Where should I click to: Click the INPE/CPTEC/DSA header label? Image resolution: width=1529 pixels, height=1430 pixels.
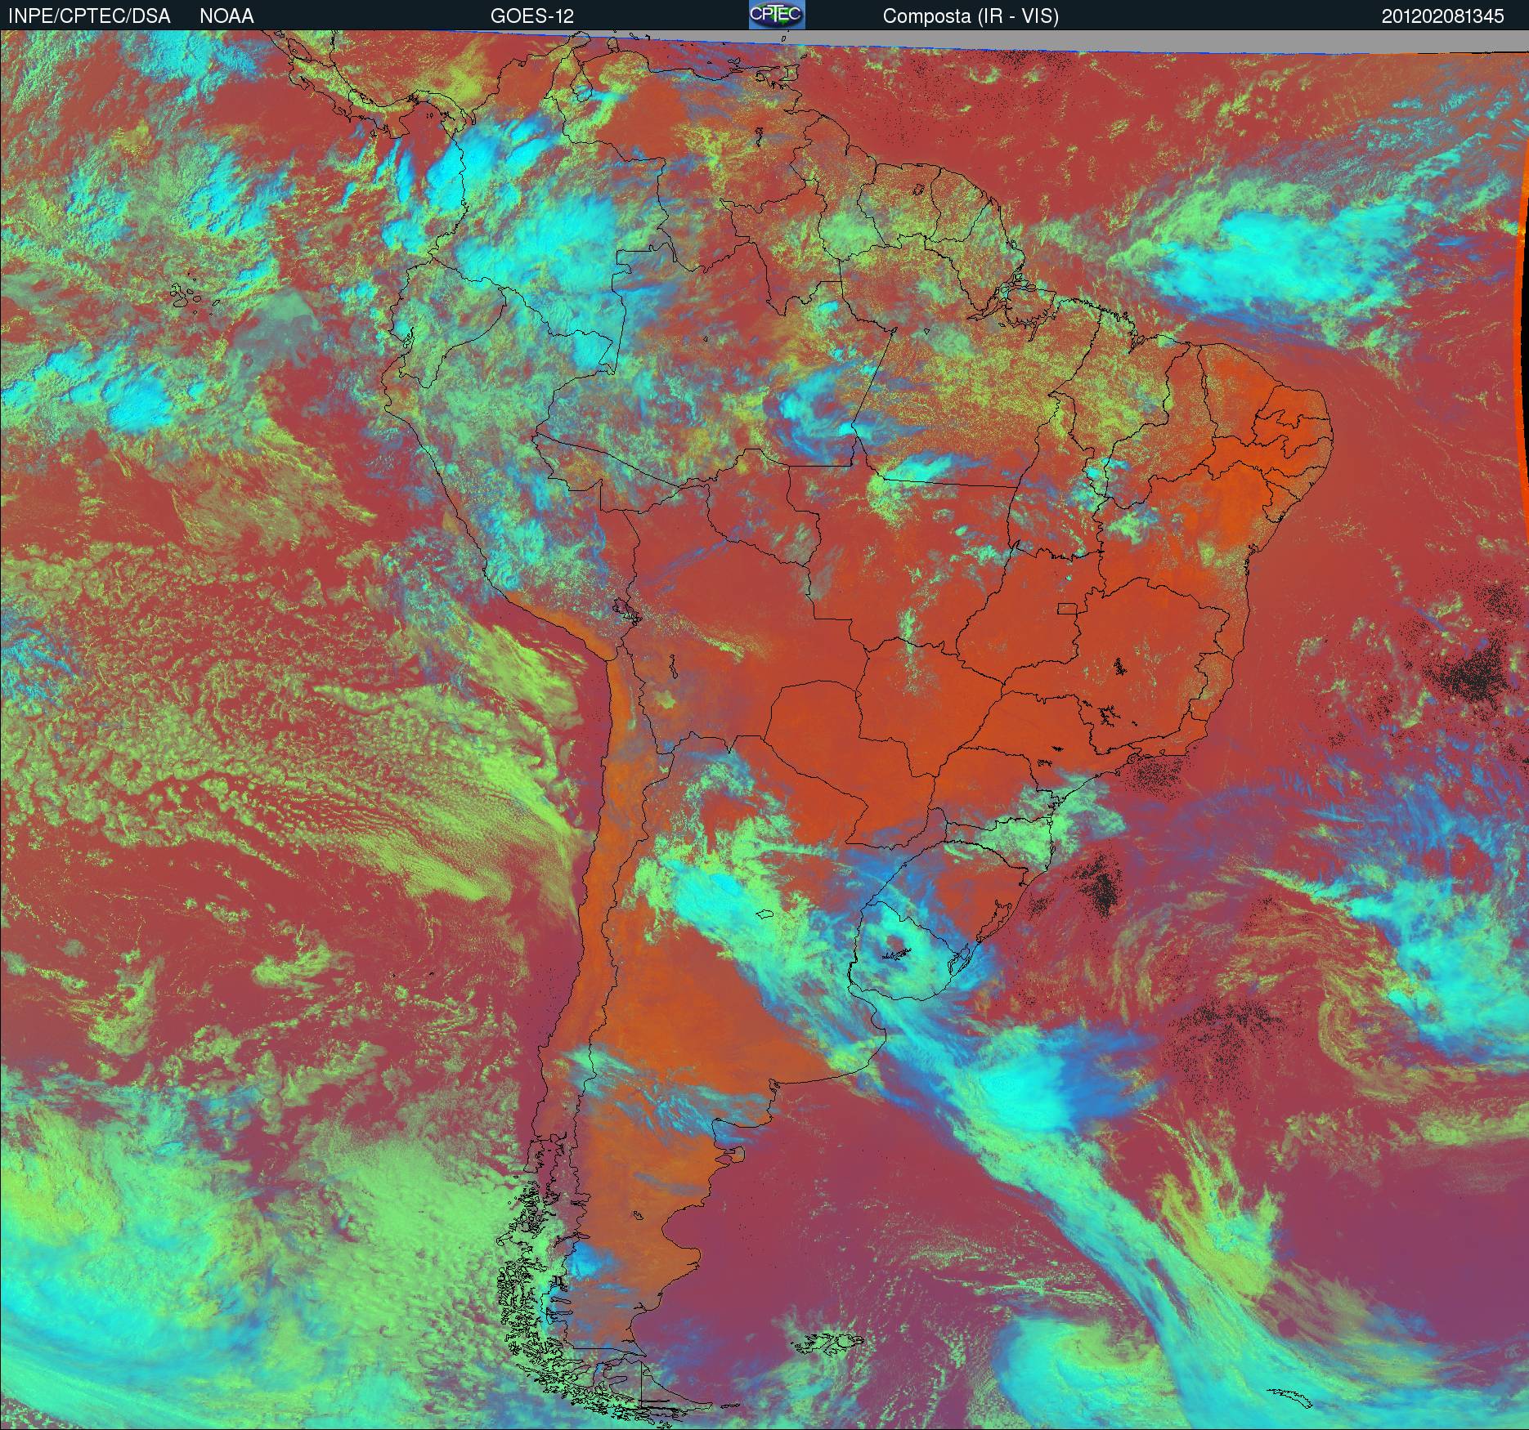pos(89,16)
